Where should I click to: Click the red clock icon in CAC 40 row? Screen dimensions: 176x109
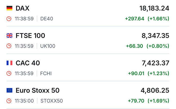[x=9, y=73]
